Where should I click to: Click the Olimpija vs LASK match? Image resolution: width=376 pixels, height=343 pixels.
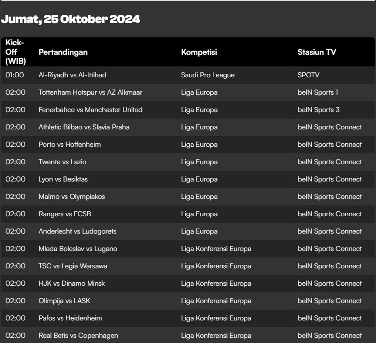tap(64, 301)
